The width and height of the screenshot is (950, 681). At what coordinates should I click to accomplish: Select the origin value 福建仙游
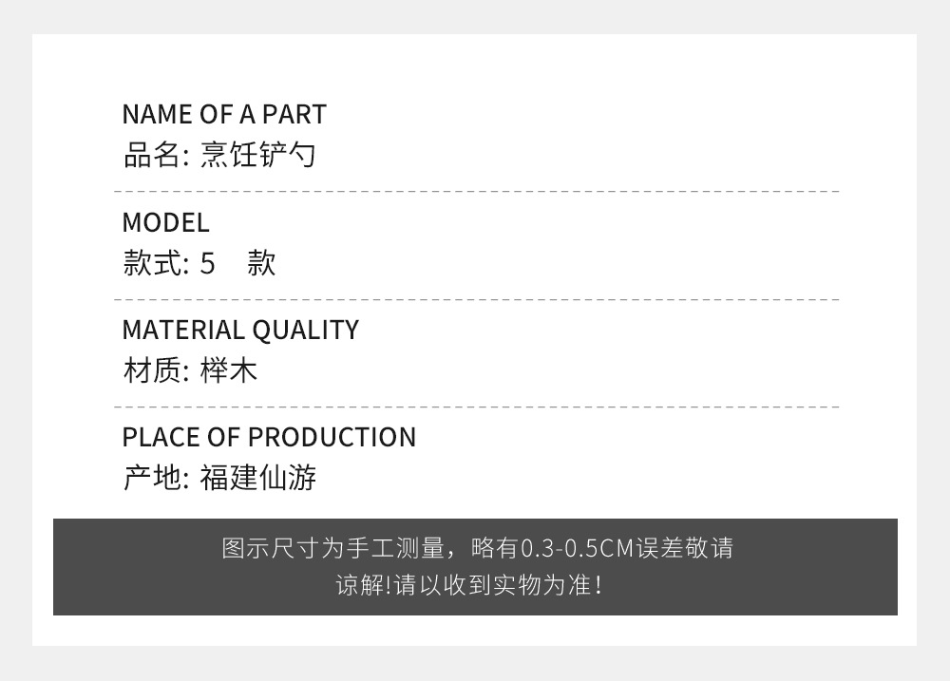(x=257, y=478)
